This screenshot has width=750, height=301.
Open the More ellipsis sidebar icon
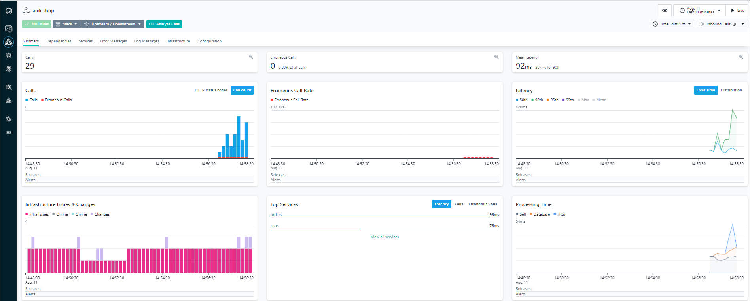click(x=9, y=133)
